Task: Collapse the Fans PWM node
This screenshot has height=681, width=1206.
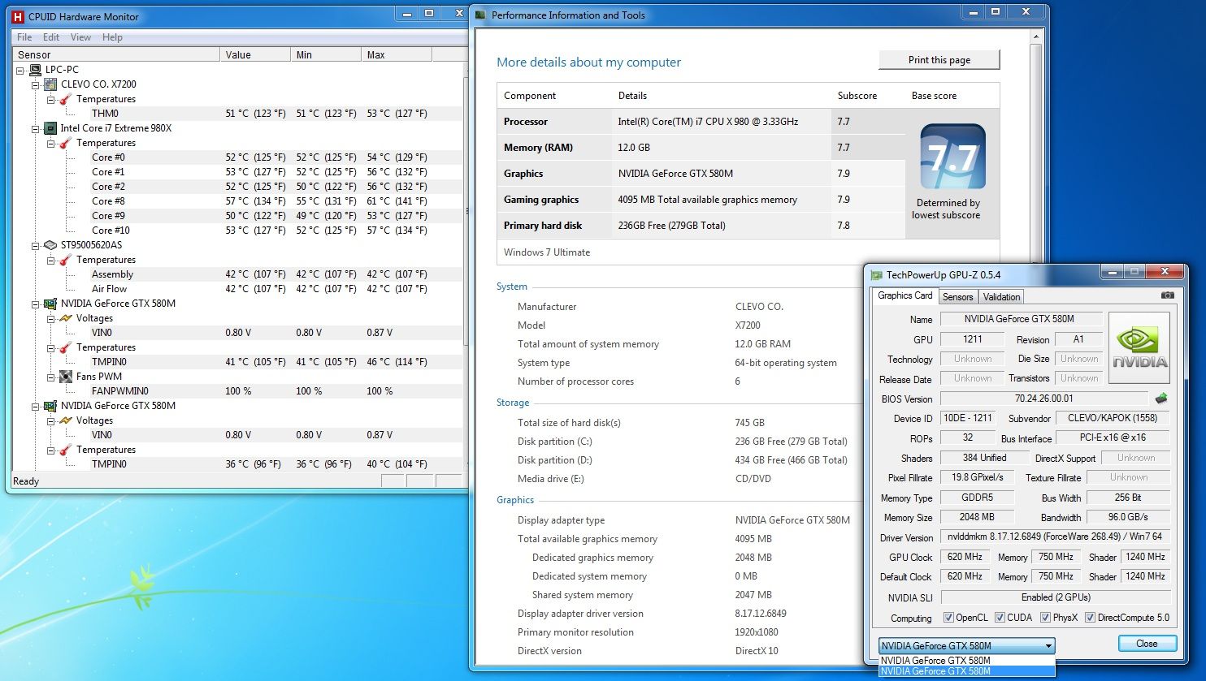Action: point(51,377)
